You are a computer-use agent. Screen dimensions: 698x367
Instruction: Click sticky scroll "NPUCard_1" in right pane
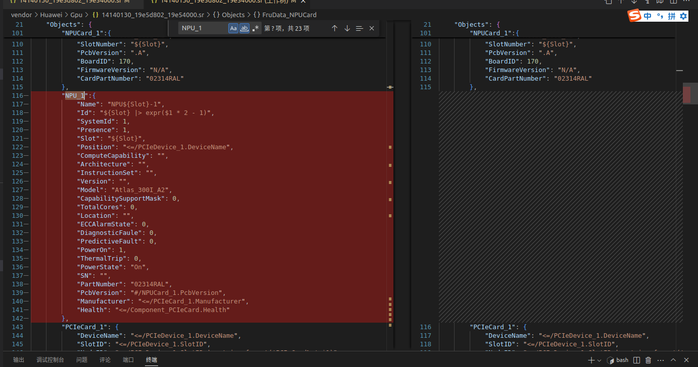click(x=495, y=33)
